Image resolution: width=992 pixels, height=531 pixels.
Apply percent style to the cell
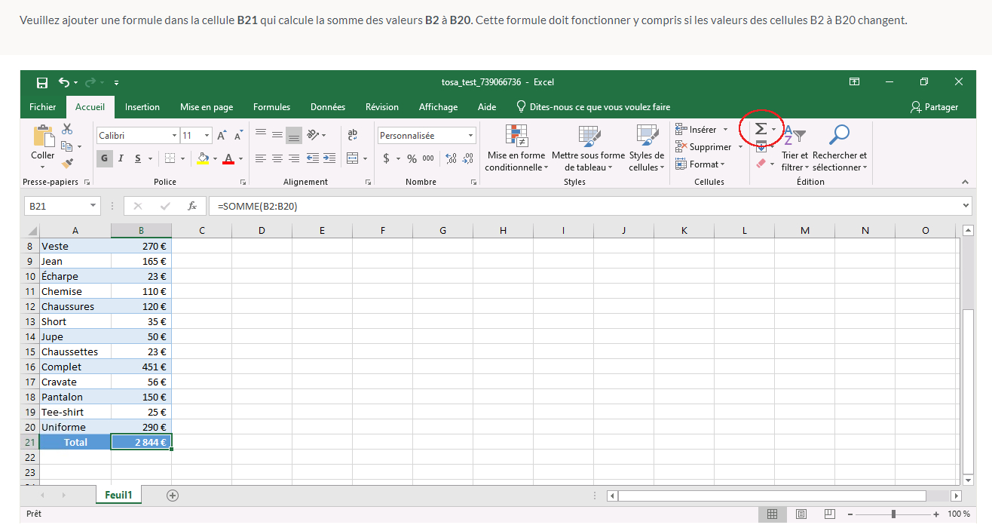click(x=412, y=158)
